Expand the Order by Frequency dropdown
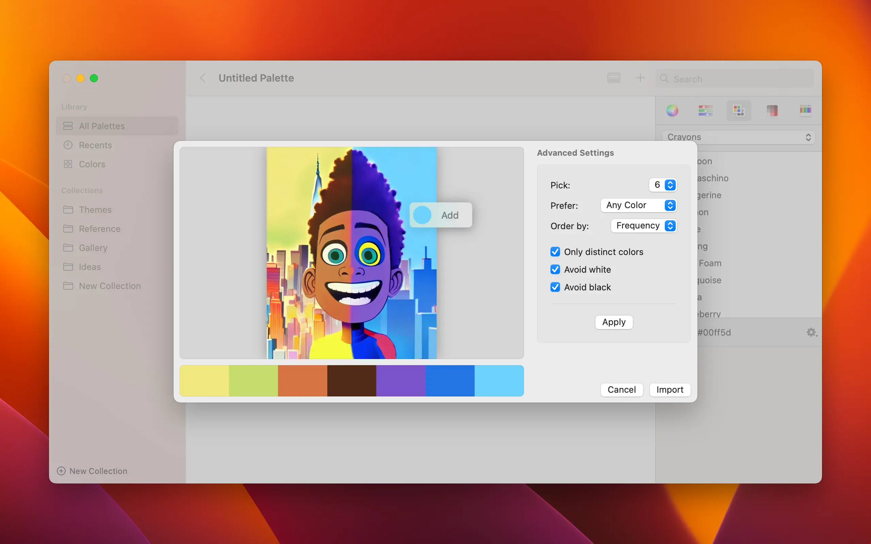Image resolution: width=871 pixels, height=544 pixels. point(643,226)
